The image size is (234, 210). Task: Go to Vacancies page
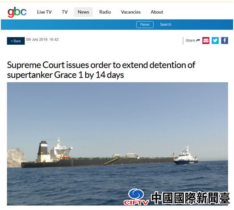(131, 12)
